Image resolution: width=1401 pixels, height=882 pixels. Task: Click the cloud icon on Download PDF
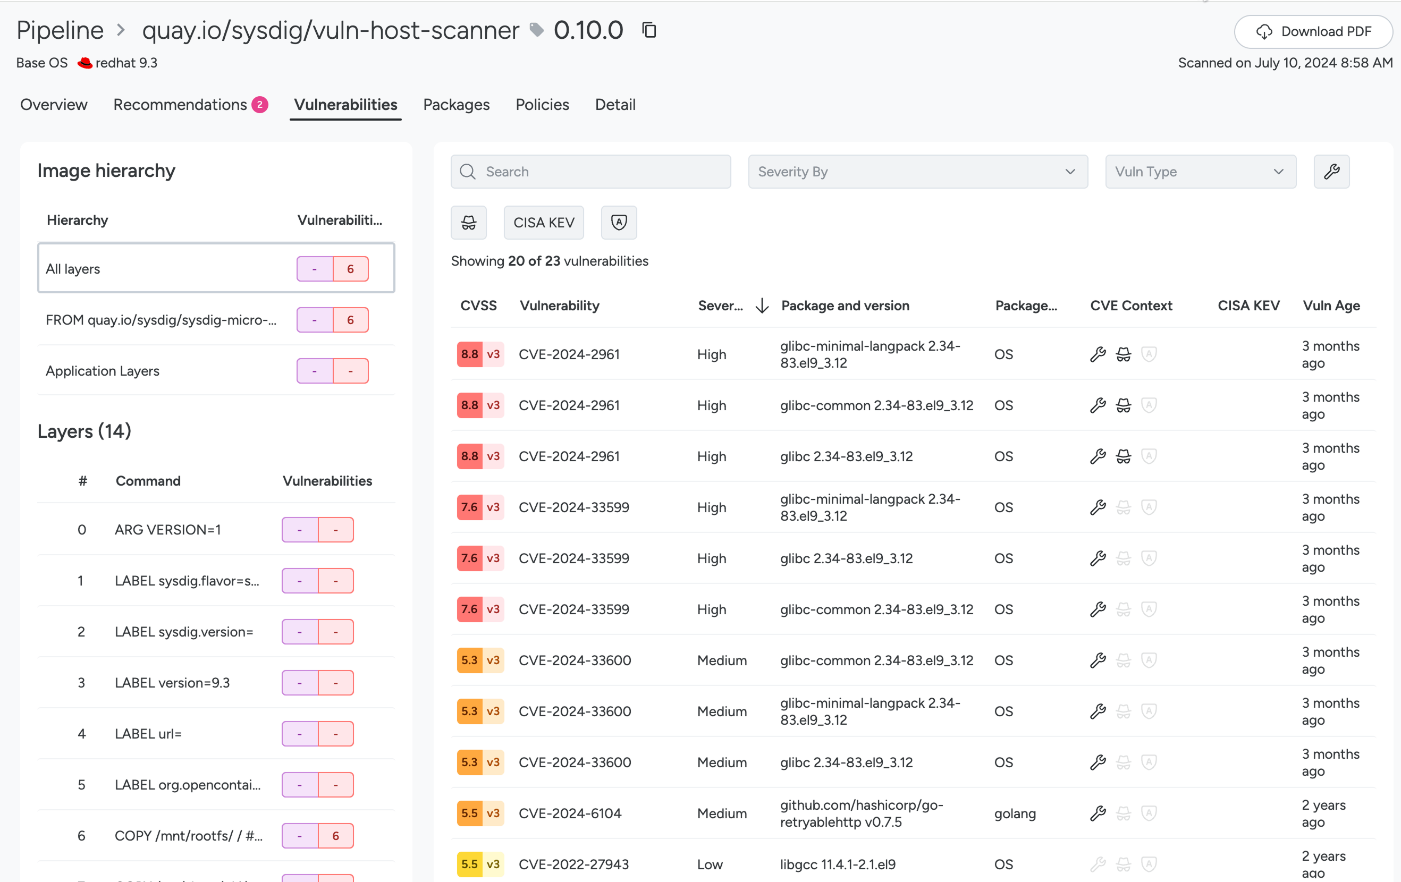[1264, 32]
